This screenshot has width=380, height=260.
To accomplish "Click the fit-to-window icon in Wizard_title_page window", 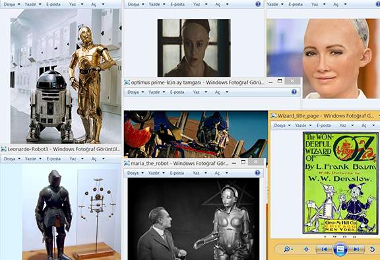I will (x=306, y=249).
